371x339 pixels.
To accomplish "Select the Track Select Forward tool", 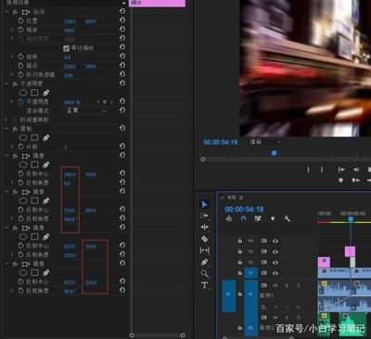I will (204, 215).
